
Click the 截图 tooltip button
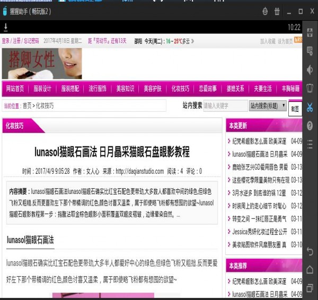pos(295,109)
